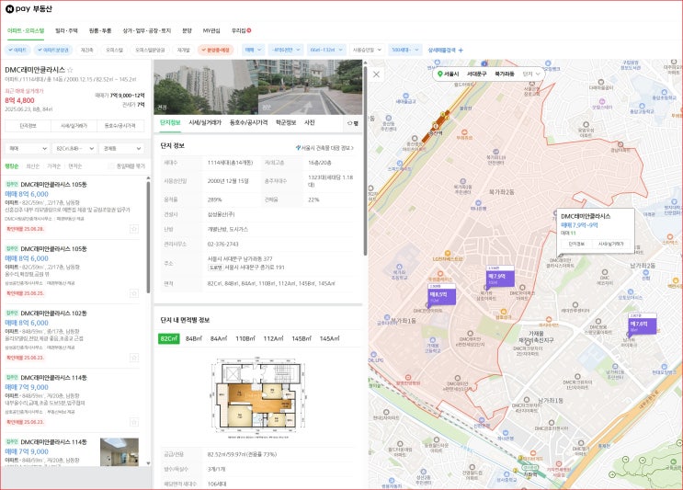The image size is (683, 490).
Task: Enable the 오피스텔분양권 filter chip
Action: 150,50
